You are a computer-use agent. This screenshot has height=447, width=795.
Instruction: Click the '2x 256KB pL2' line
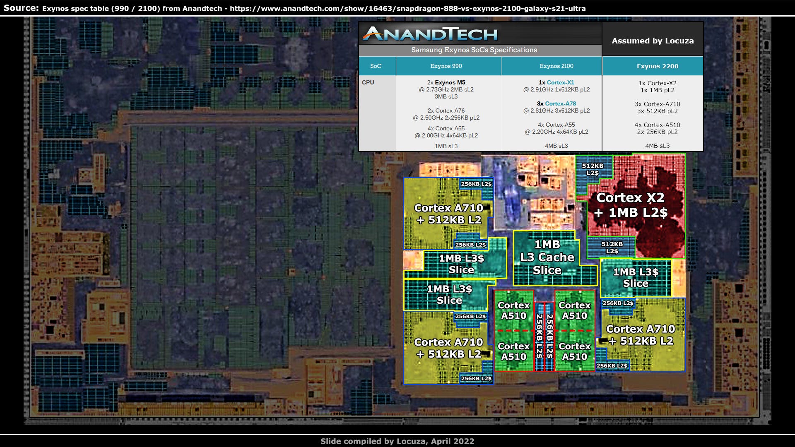coord(657,132)
